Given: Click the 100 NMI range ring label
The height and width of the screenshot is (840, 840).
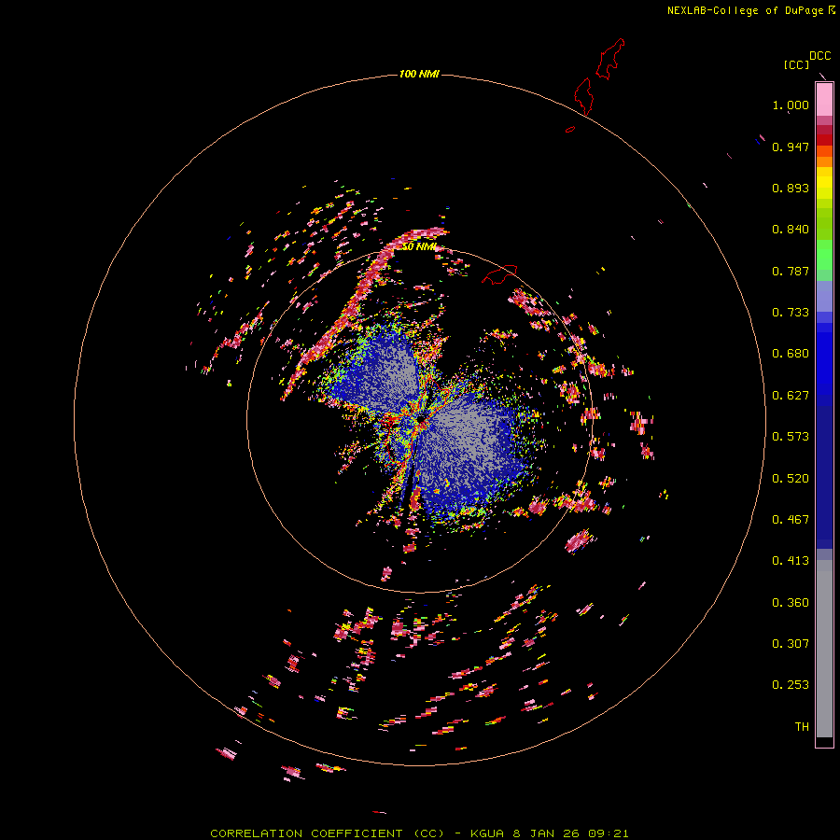Looking at the screenshot, I should (419, 74).
